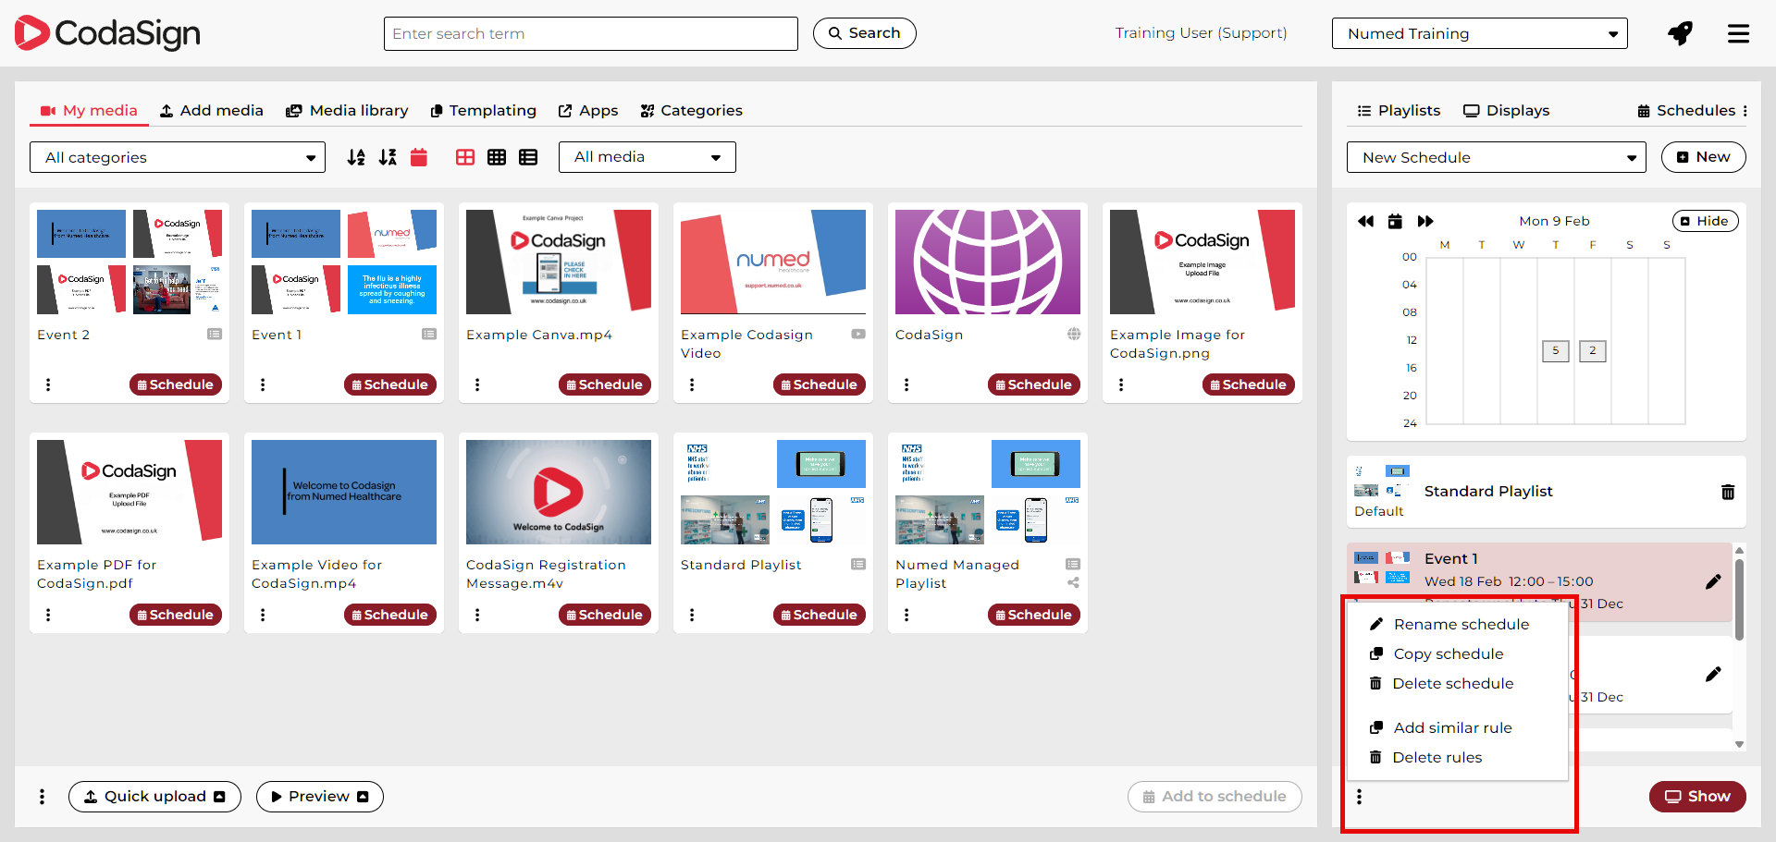Go to previous week in calendar
This screenshot has width=1776, height=842.
click(1365, 221)
